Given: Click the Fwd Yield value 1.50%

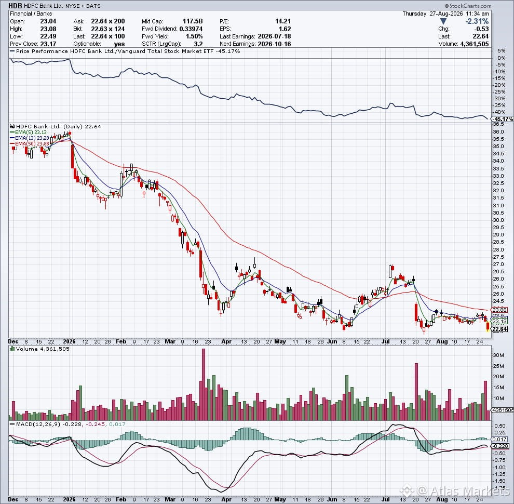Looking at the screenshot, I should click(194, 36).
